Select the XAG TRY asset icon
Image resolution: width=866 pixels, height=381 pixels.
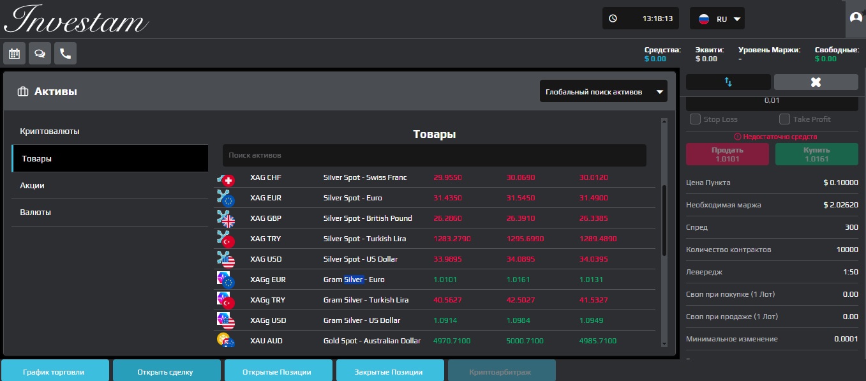click(x=226, y=239)
